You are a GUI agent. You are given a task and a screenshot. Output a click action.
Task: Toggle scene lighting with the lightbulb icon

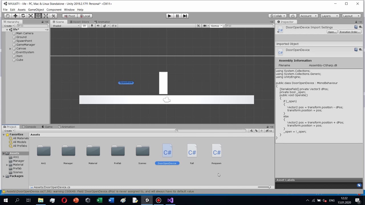[92, 26]
